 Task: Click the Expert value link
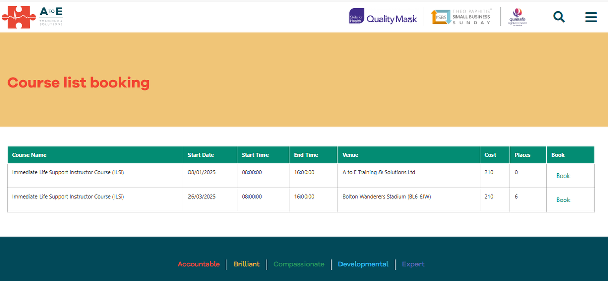[x=413, y=264]
